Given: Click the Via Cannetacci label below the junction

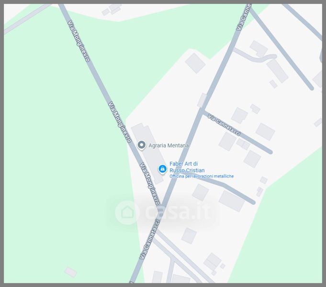Looking at the screenshot, I should (x=149, y=240).
